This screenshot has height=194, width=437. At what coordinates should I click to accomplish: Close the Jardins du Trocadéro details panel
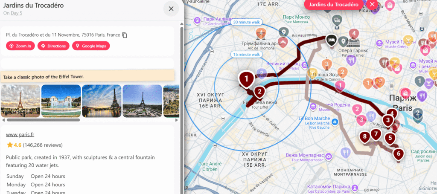[171, 9]
